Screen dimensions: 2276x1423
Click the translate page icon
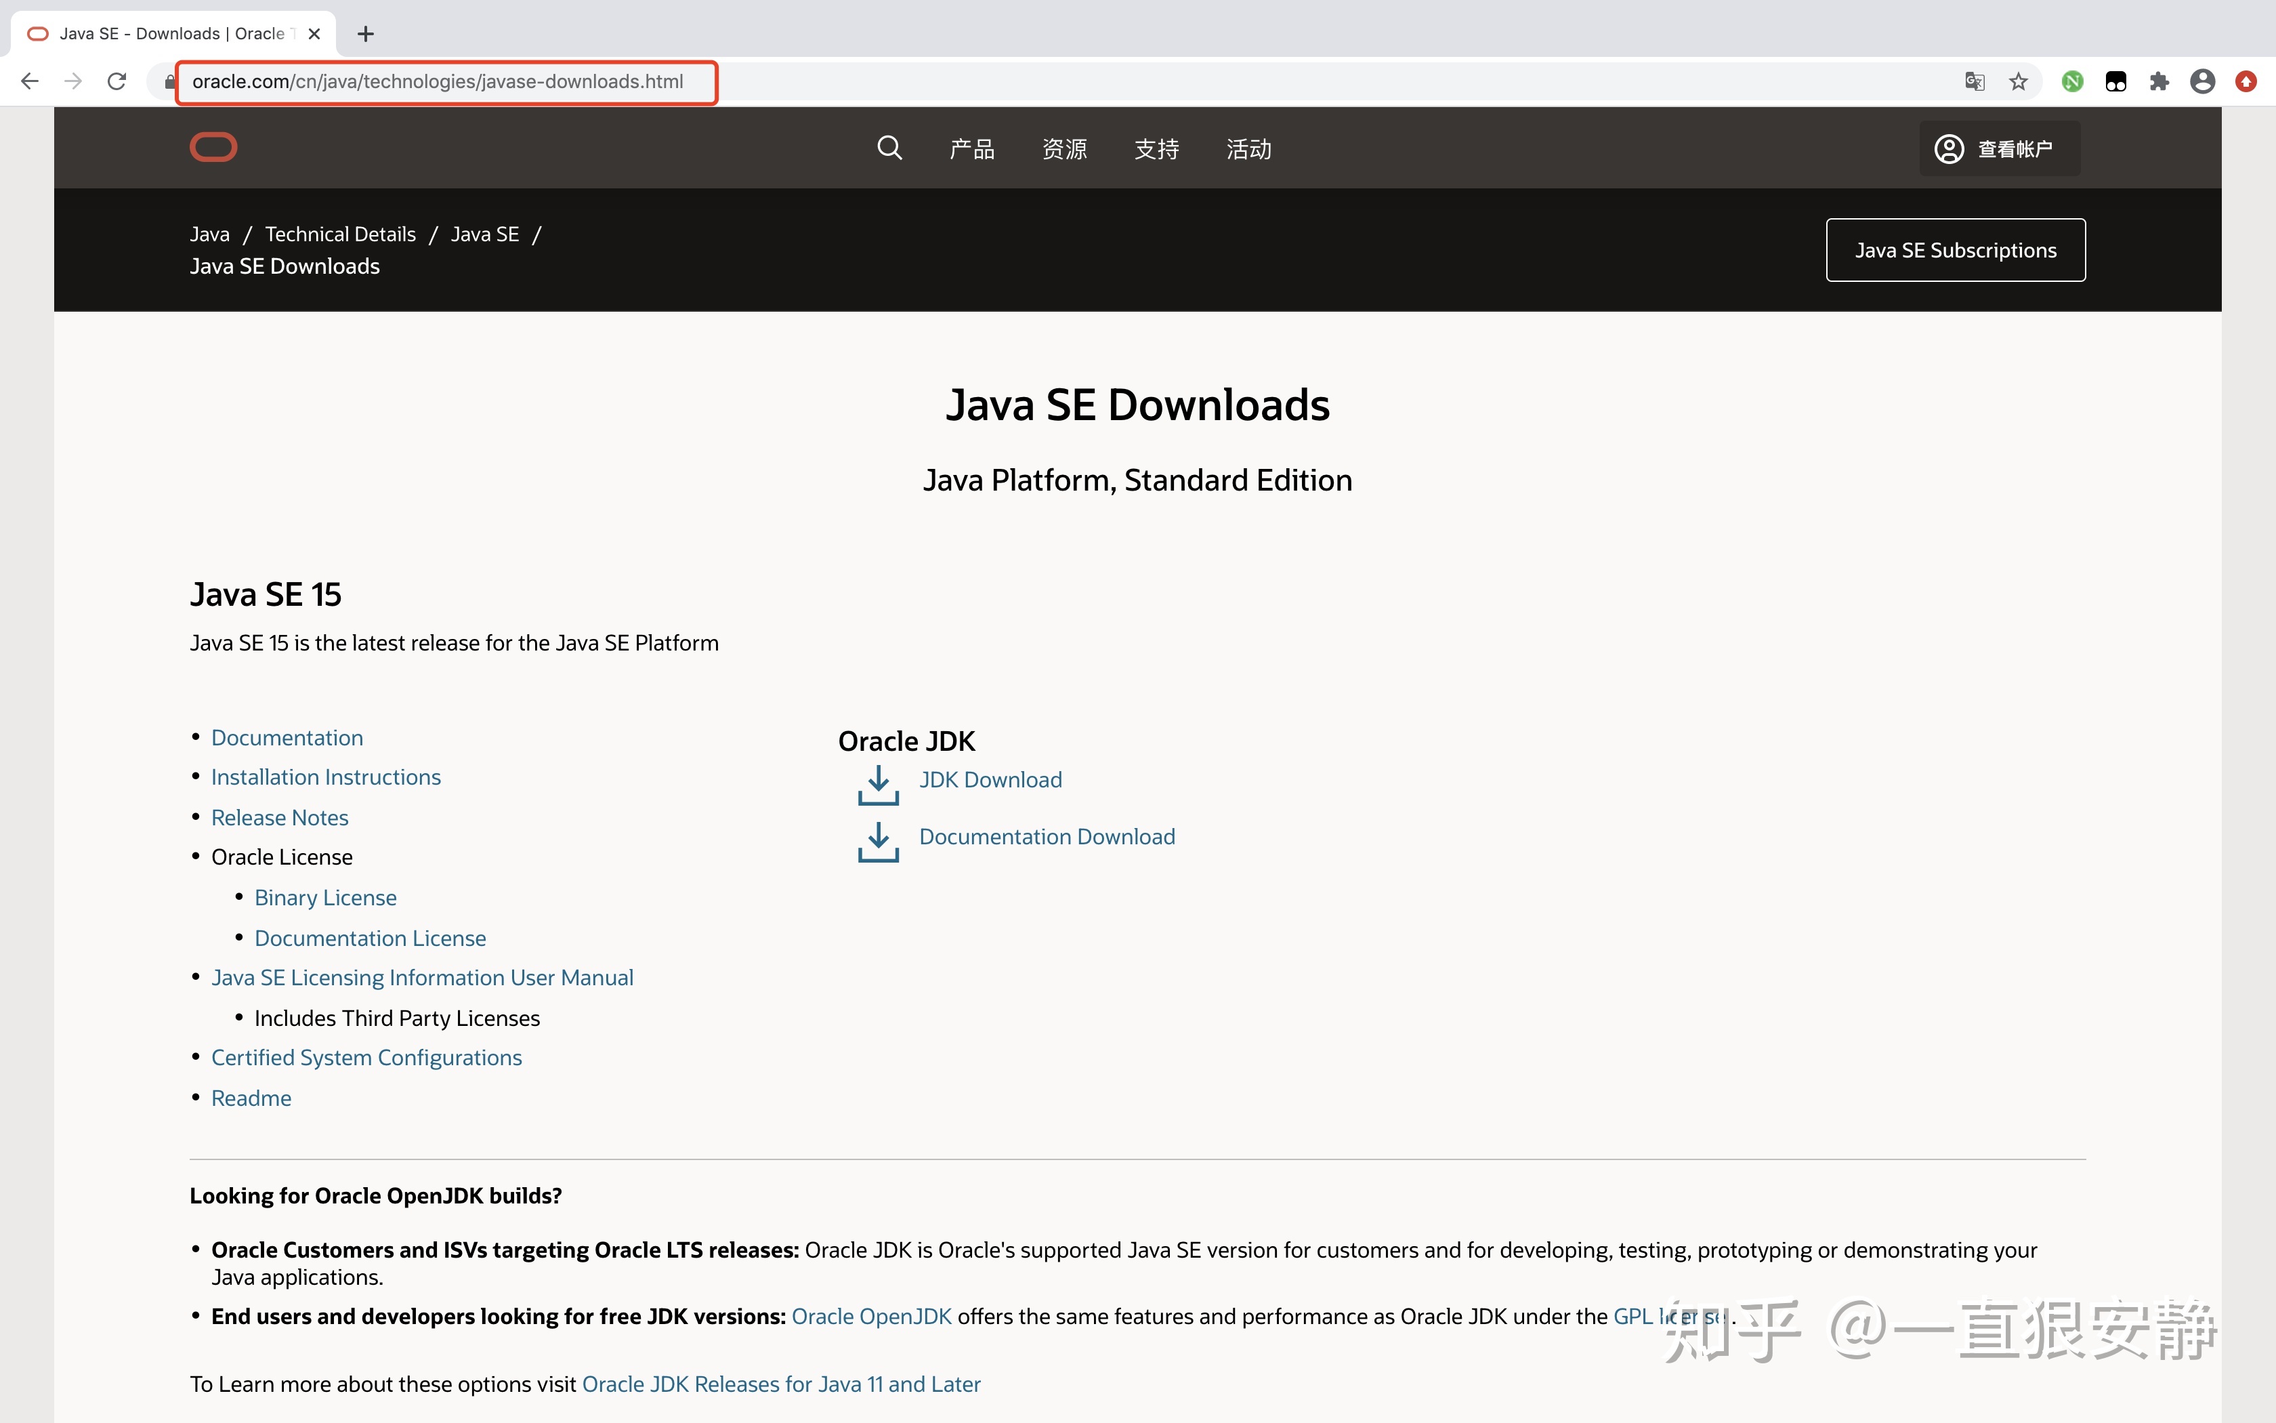click(1974, 82)
